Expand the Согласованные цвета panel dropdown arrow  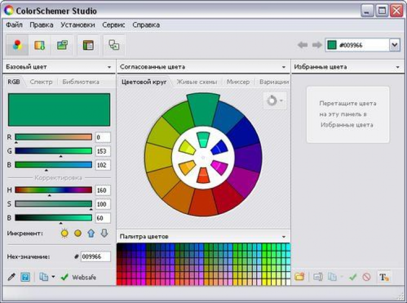[x=284, y=67]
